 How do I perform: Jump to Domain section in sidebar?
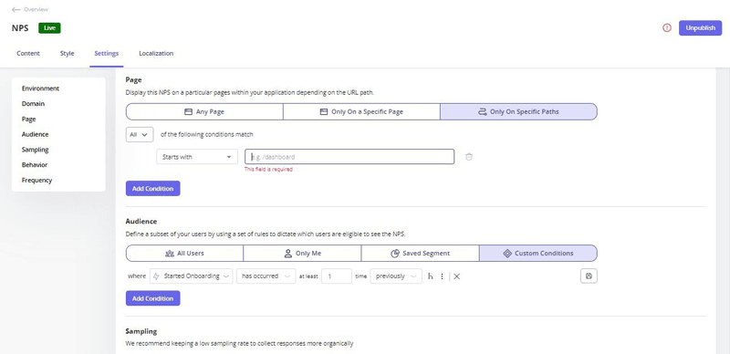(x=33, y=104)
